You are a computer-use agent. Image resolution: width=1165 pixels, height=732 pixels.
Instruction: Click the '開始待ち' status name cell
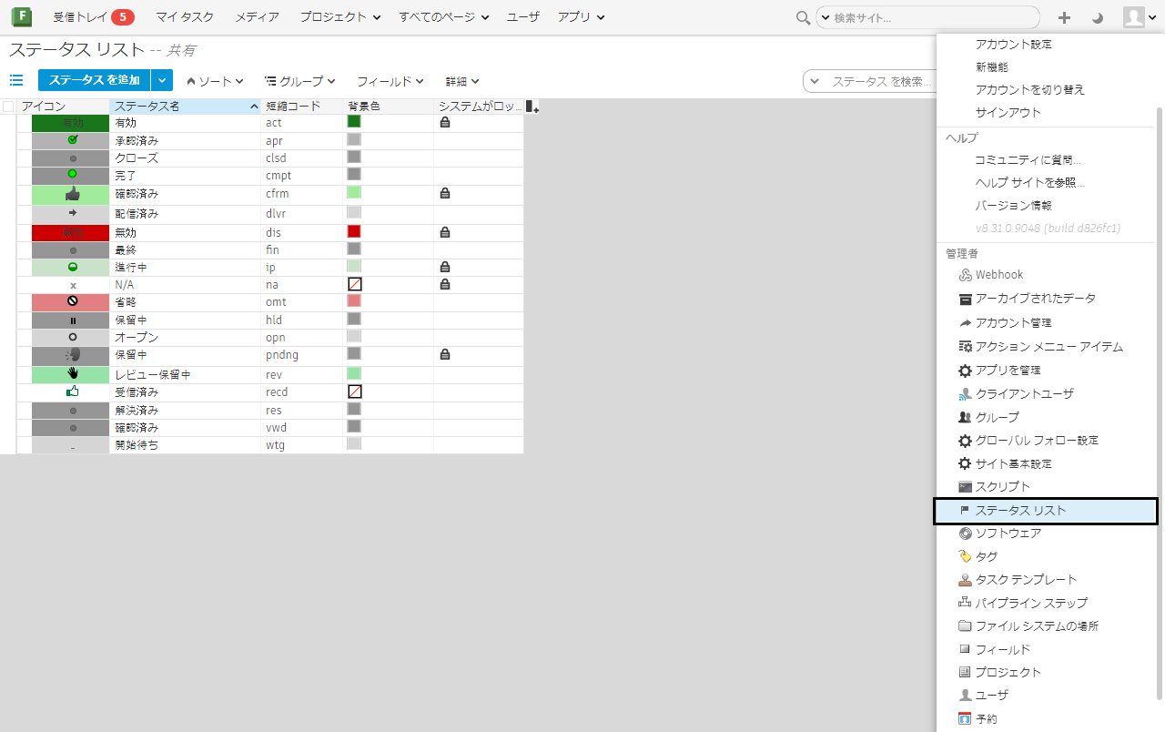(x=186, y=445)
